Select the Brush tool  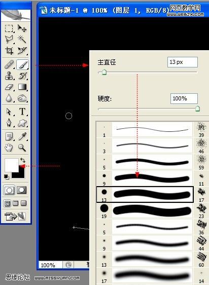(x=22, y=64)
